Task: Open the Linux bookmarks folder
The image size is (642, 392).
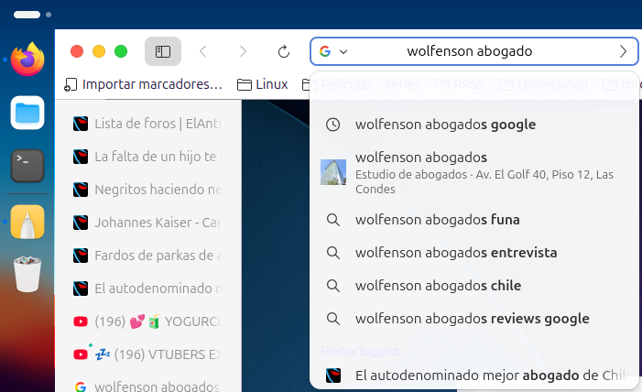Action: pyautogui.click(x=263, y=84)
